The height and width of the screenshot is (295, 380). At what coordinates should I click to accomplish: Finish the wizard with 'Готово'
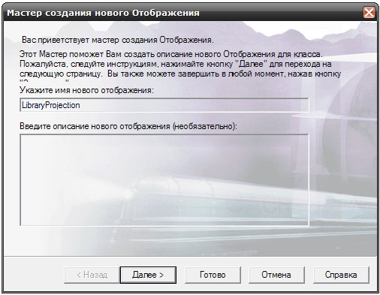[213, 275]
